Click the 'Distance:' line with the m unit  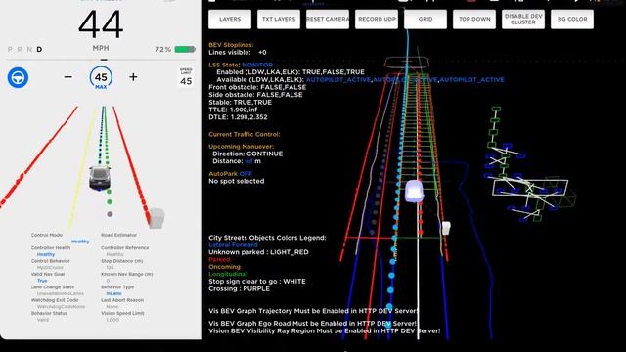(237, 161)
